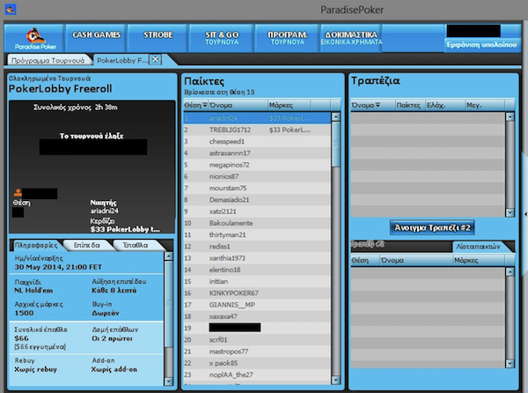
Task: Select player scrf01 row
Action: (257, 340)
